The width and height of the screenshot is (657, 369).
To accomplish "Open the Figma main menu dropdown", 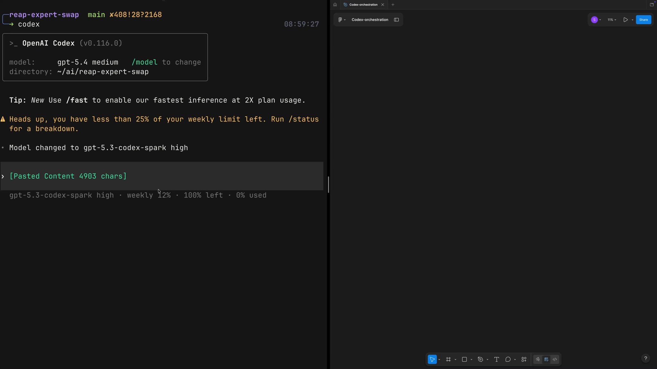I will 342,20.
